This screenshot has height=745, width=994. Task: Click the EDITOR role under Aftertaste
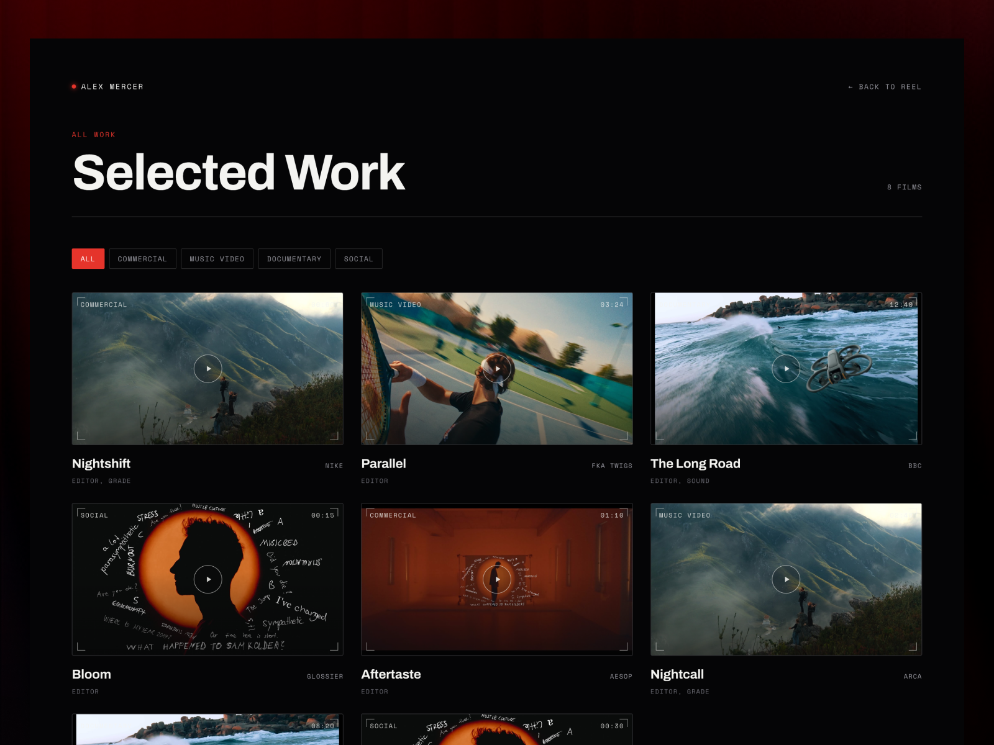375,692
